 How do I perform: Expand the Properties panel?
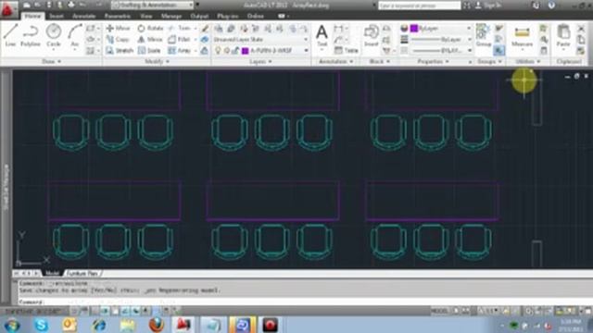[x=433, y=61]
